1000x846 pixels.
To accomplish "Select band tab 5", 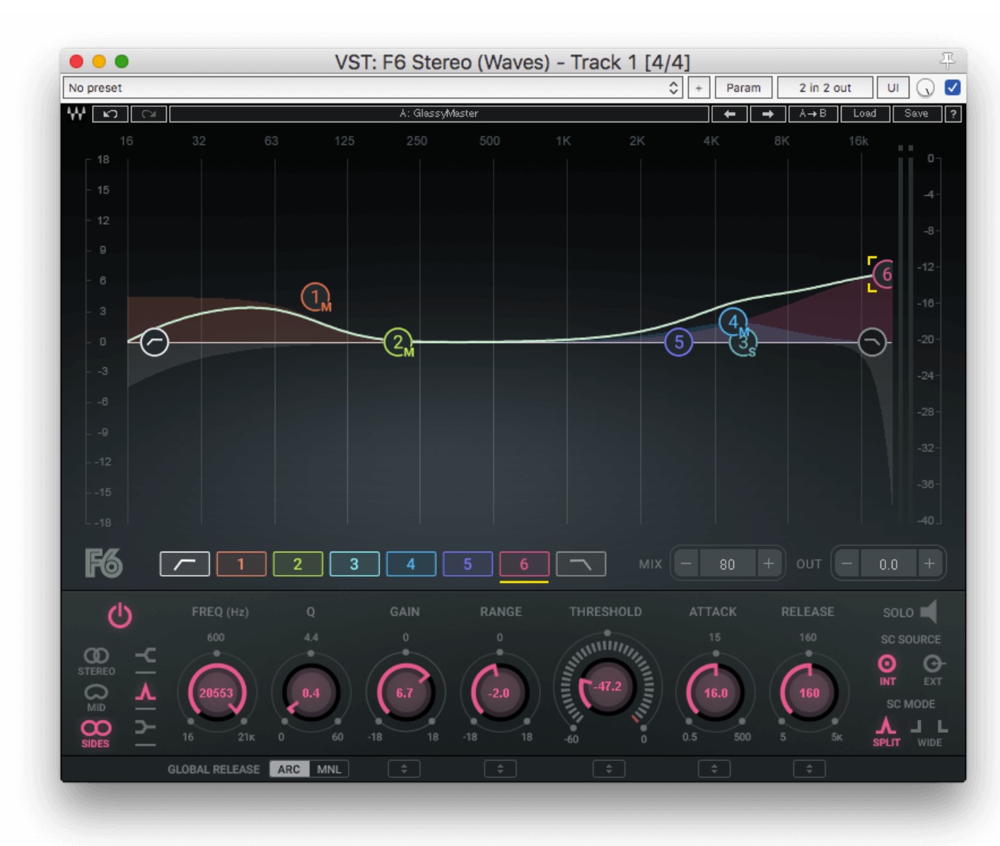I will tap(467, 564).
